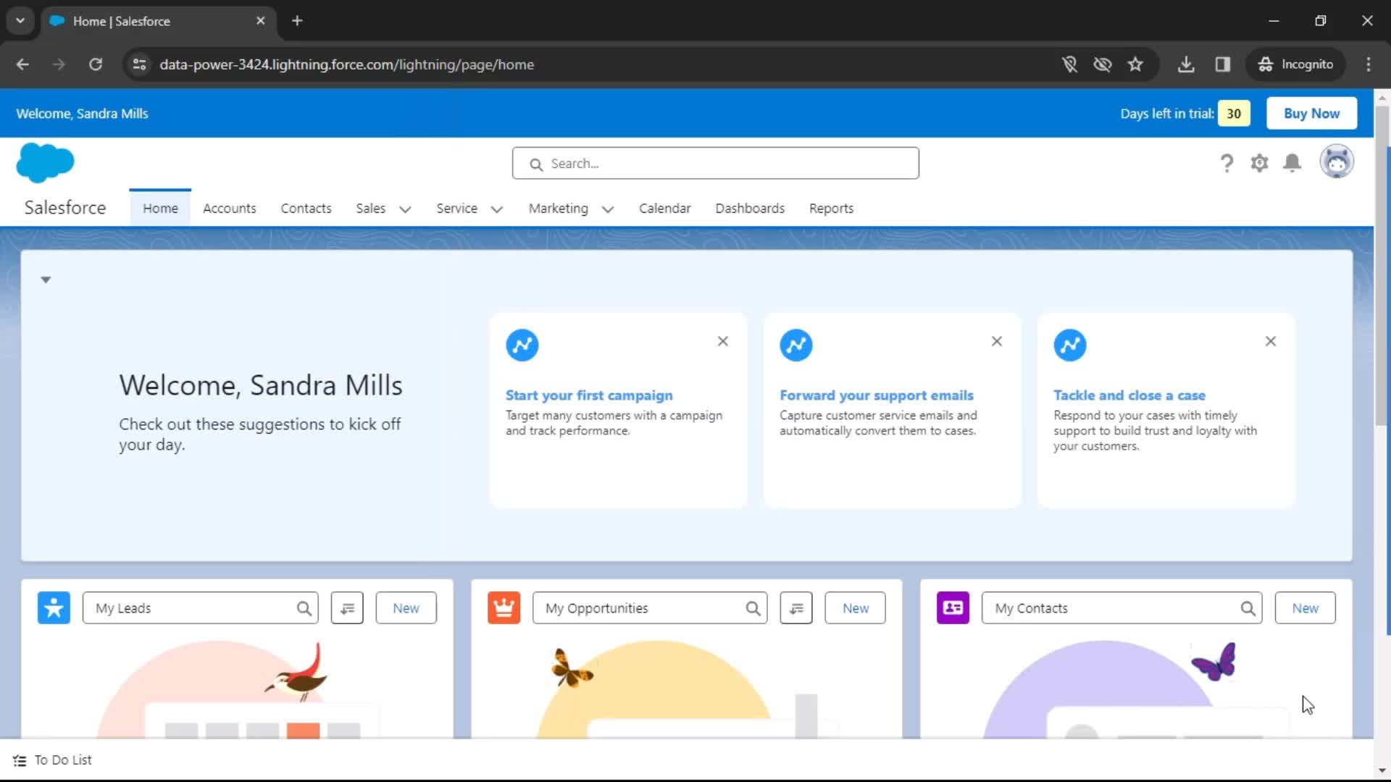Viewport: 1391px width, 782px height.
Task: Open the browser tab search dropdown
Action: (20, 20)
